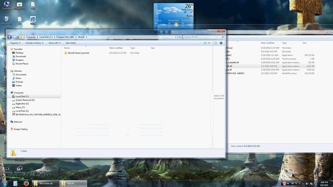The width and height of the screenshot is (333, 187).
Task: Select the Favorites header in sidebar
Action: point(18,49)
